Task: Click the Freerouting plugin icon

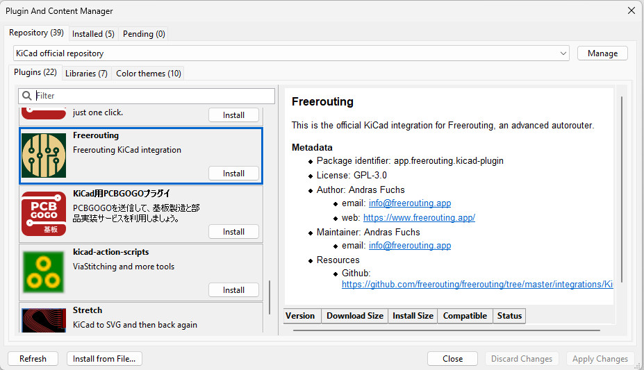Action: coord(44,155)
